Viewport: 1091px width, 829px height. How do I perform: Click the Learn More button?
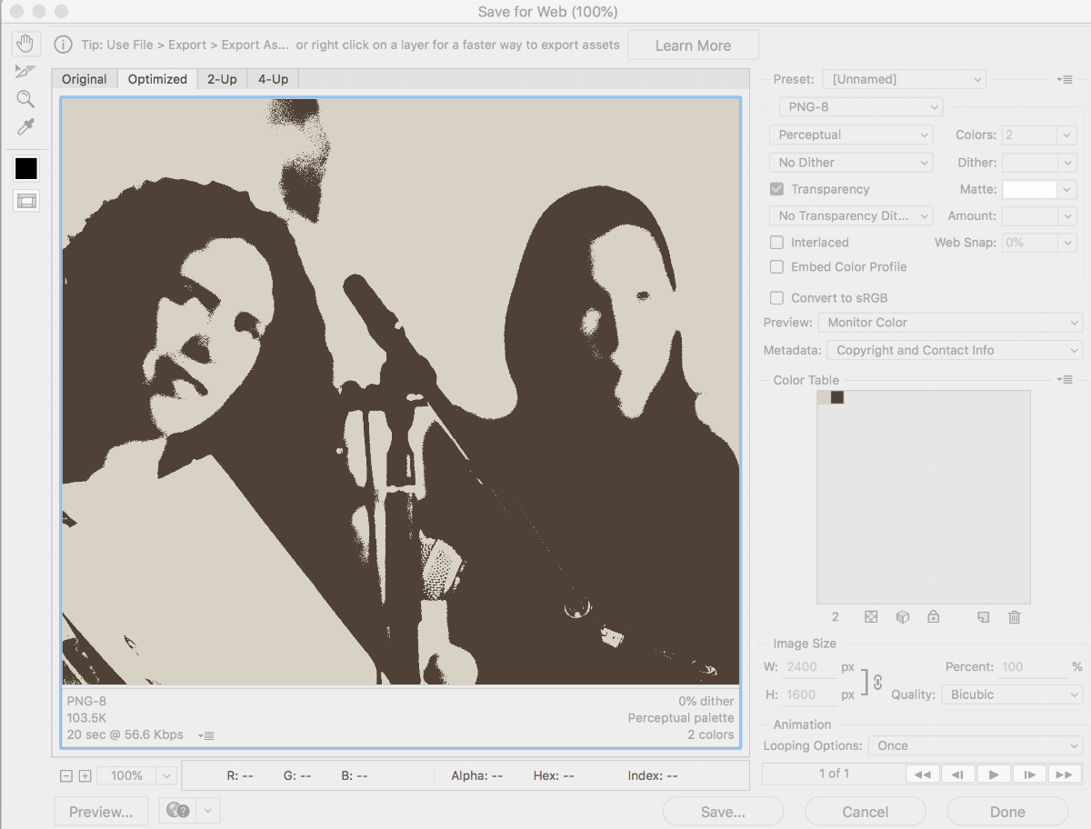[x=693, y=45]
